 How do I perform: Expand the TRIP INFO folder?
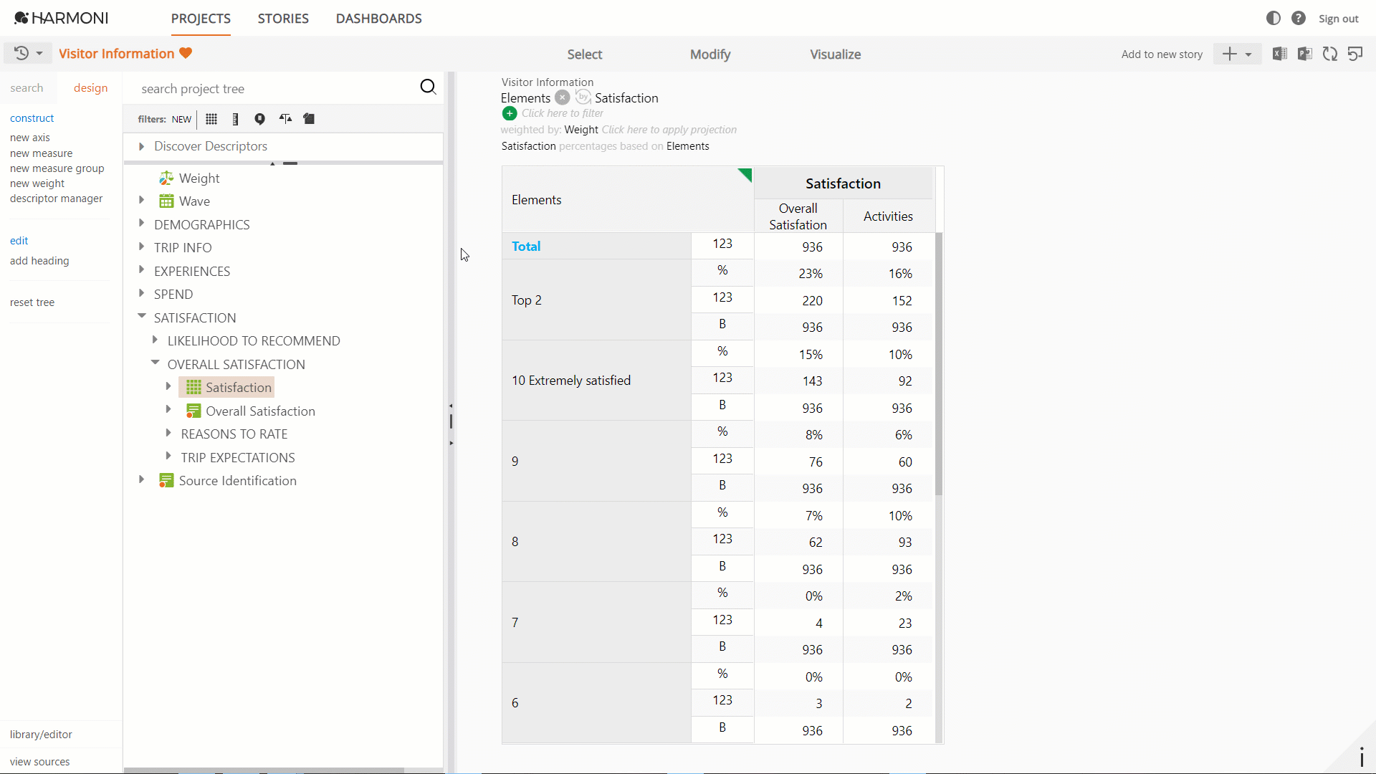coord(141,247)
